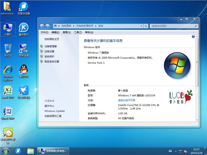Click the 64 位操作系统 text
The width and height of the screenshot is (207, 155).
pos(126,119)
